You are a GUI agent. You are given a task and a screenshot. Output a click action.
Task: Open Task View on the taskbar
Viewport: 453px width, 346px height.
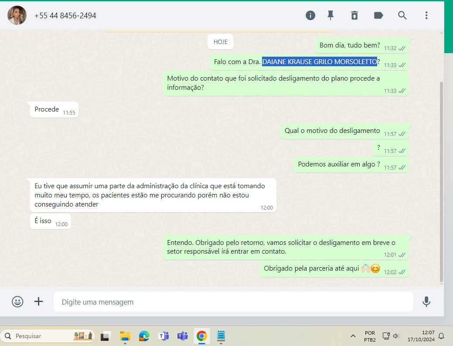click(106, 336)
